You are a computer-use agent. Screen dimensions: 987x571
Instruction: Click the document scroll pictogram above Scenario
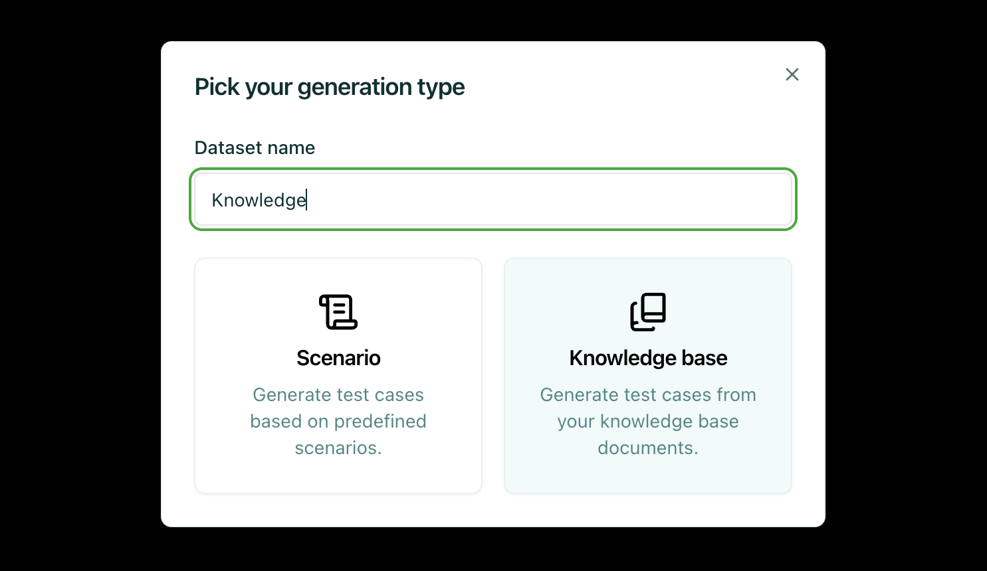338,312
